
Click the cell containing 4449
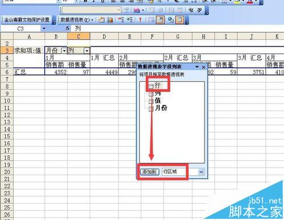coord(104,72)
